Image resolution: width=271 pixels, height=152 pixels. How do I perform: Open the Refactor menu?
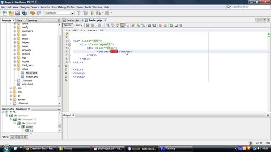pos(45,7)
